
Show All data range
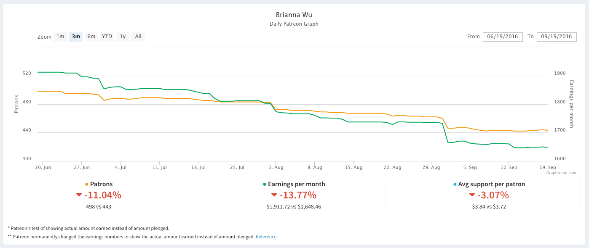138,37
